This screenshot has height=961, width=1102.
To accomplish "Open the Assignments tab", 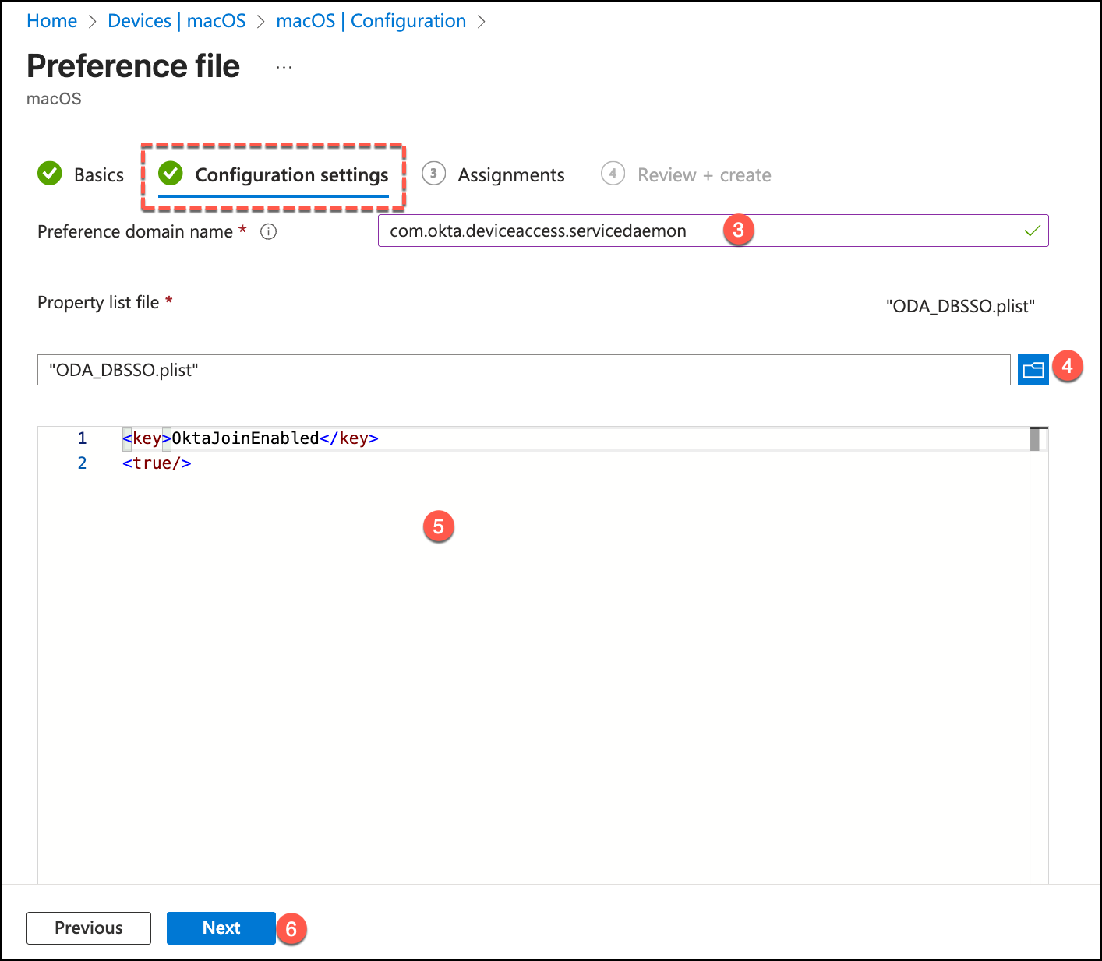I will (510, 175).
